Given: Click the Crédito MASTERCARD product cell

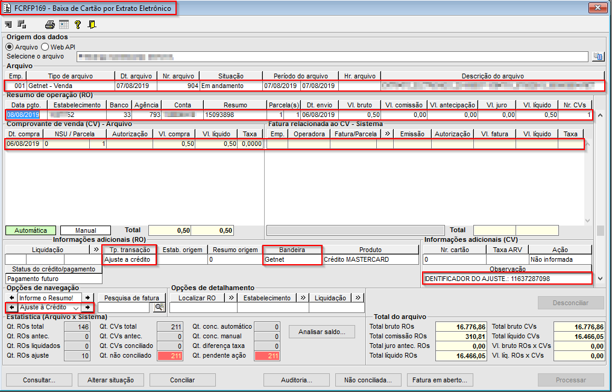Looking at the screenshot, I should [370, 259].
